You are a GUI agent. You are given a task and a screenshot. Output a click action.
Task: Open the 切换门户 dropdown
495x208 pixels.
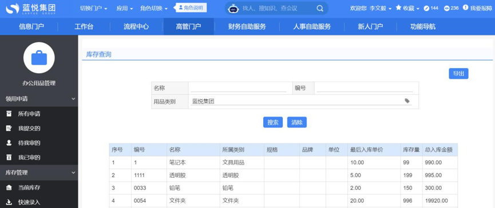point(94,9)
